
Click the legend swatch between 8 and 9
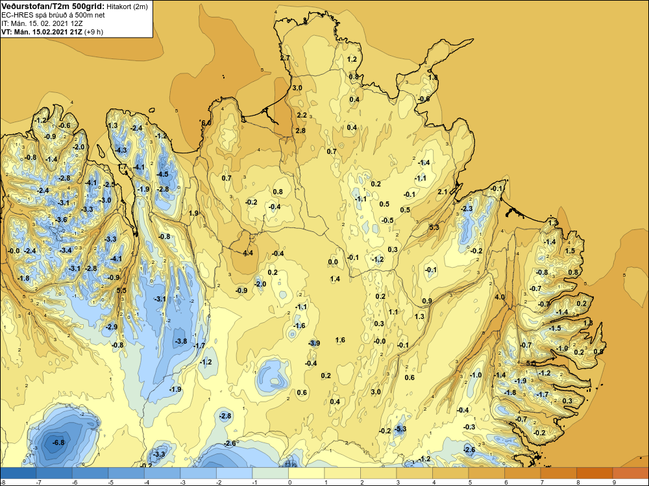point(594,473)
